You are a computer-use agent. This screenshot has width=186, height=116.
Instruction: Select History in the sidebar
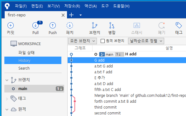point(33,60)
